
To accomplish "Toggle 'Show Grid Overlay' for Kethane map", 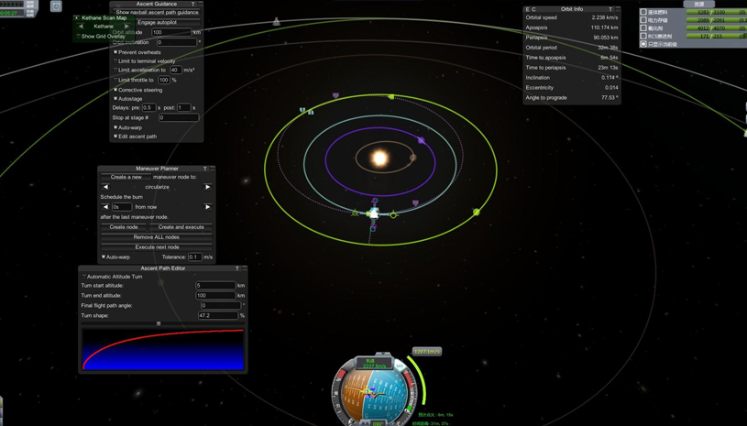I will [79, 37].
